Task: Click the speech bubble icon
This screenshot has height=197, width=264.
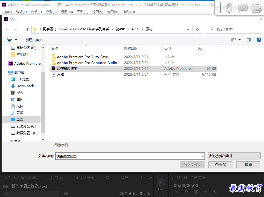Action: click(243, 8)
